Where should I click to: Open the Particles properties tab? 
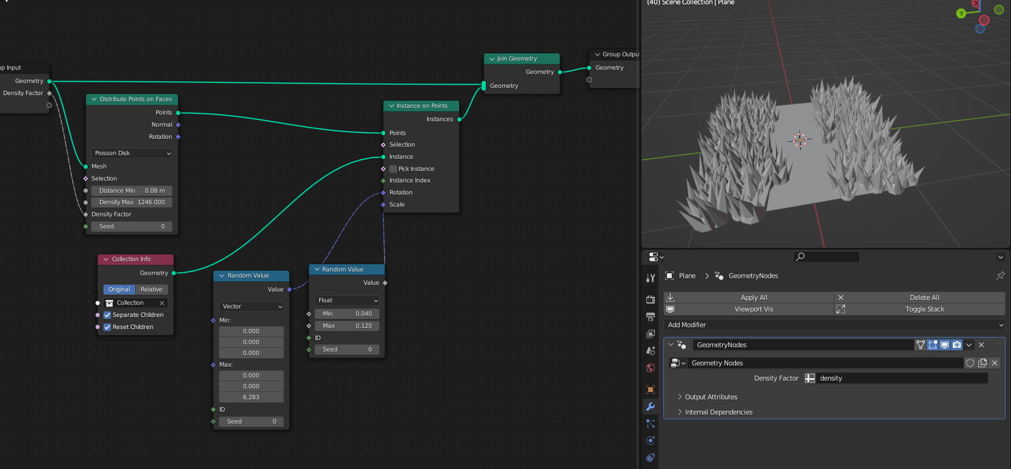(651, 424)
